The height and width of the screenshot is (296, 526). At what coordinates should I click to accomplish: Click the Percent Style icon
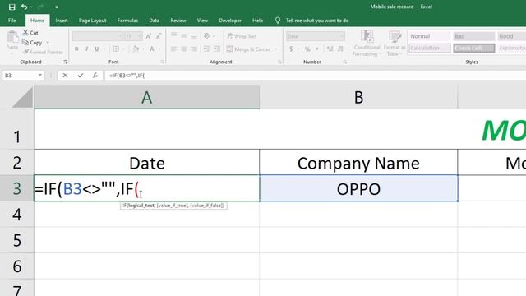(307, 49)
